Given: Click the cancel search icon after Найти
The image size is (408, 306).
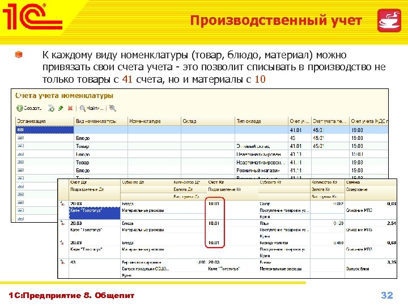Looking at the screenshot, I should click(x=112, y=108).
